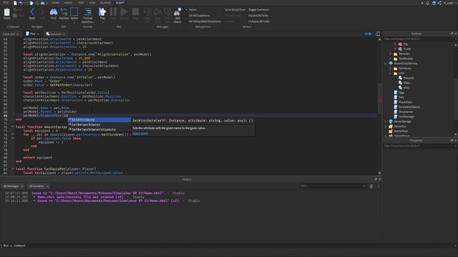The width and height of the screenshot is (458, 257).
Task: Click the undo arrow in quick access bar
Action: point(21,3)
